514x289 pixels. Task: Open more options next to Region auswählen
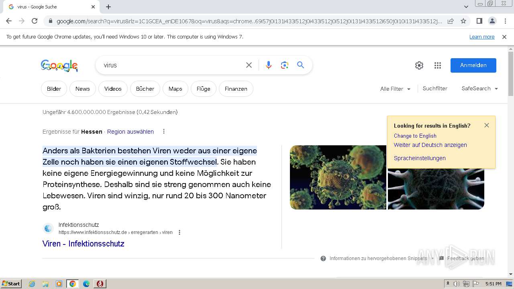163,131
